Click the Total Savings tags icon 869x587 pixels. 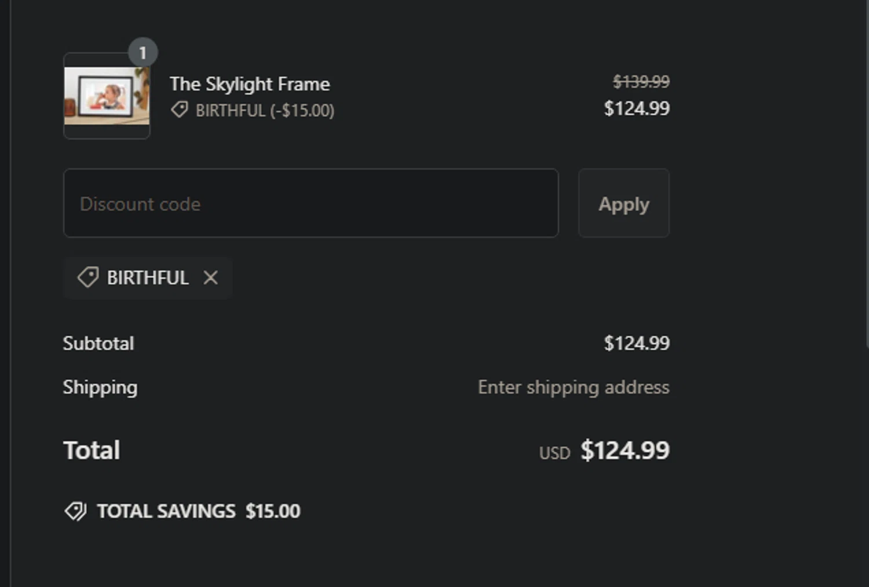point(75,511)
